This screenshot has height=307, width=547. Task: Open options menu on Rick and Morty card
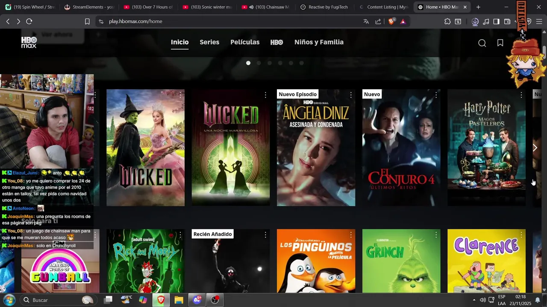(180, 235)
